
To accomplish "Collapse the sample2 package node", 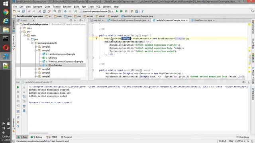I will [35, 50].
